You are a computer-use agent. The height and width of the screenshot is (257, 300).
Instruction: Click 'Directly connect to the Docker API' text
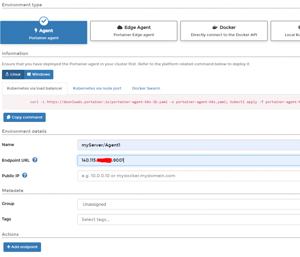pyautogui.click(x=224, y=35)
